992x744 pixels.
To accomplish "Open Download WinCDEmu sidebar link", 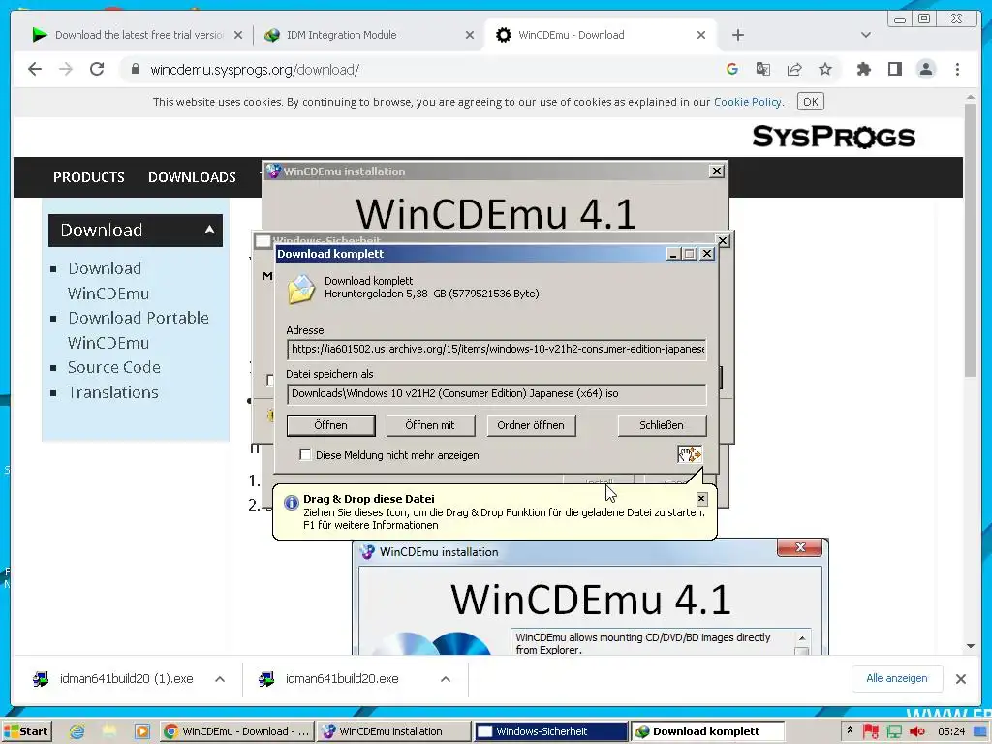I will pyautogui.click(x=108, y=281).
